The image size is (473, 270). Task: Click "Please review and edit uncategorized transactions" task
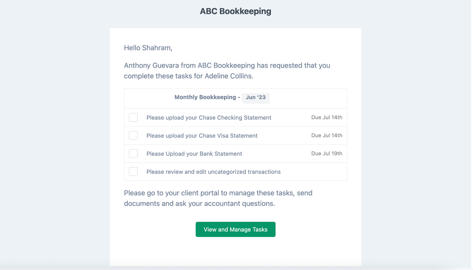tap(213, 172)
